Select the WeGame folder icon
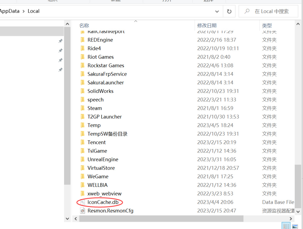 click(82, 176)
